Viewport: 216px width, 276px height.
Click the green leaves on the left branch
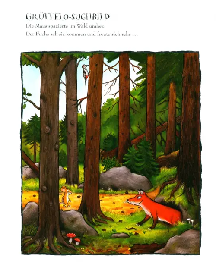26,98
